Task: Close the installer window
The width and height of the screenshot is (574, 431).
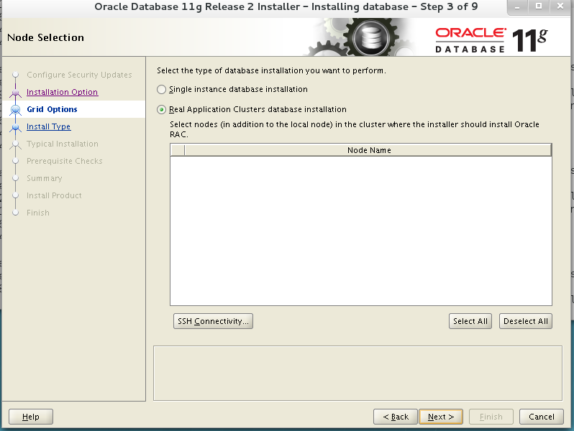Action: point(560,6)
